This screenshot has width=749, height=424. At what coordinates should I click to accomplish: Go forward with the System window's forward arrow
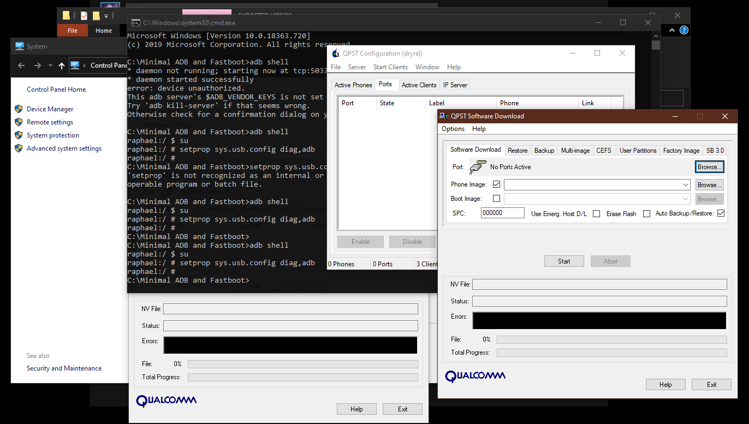[x=37, y=65]
